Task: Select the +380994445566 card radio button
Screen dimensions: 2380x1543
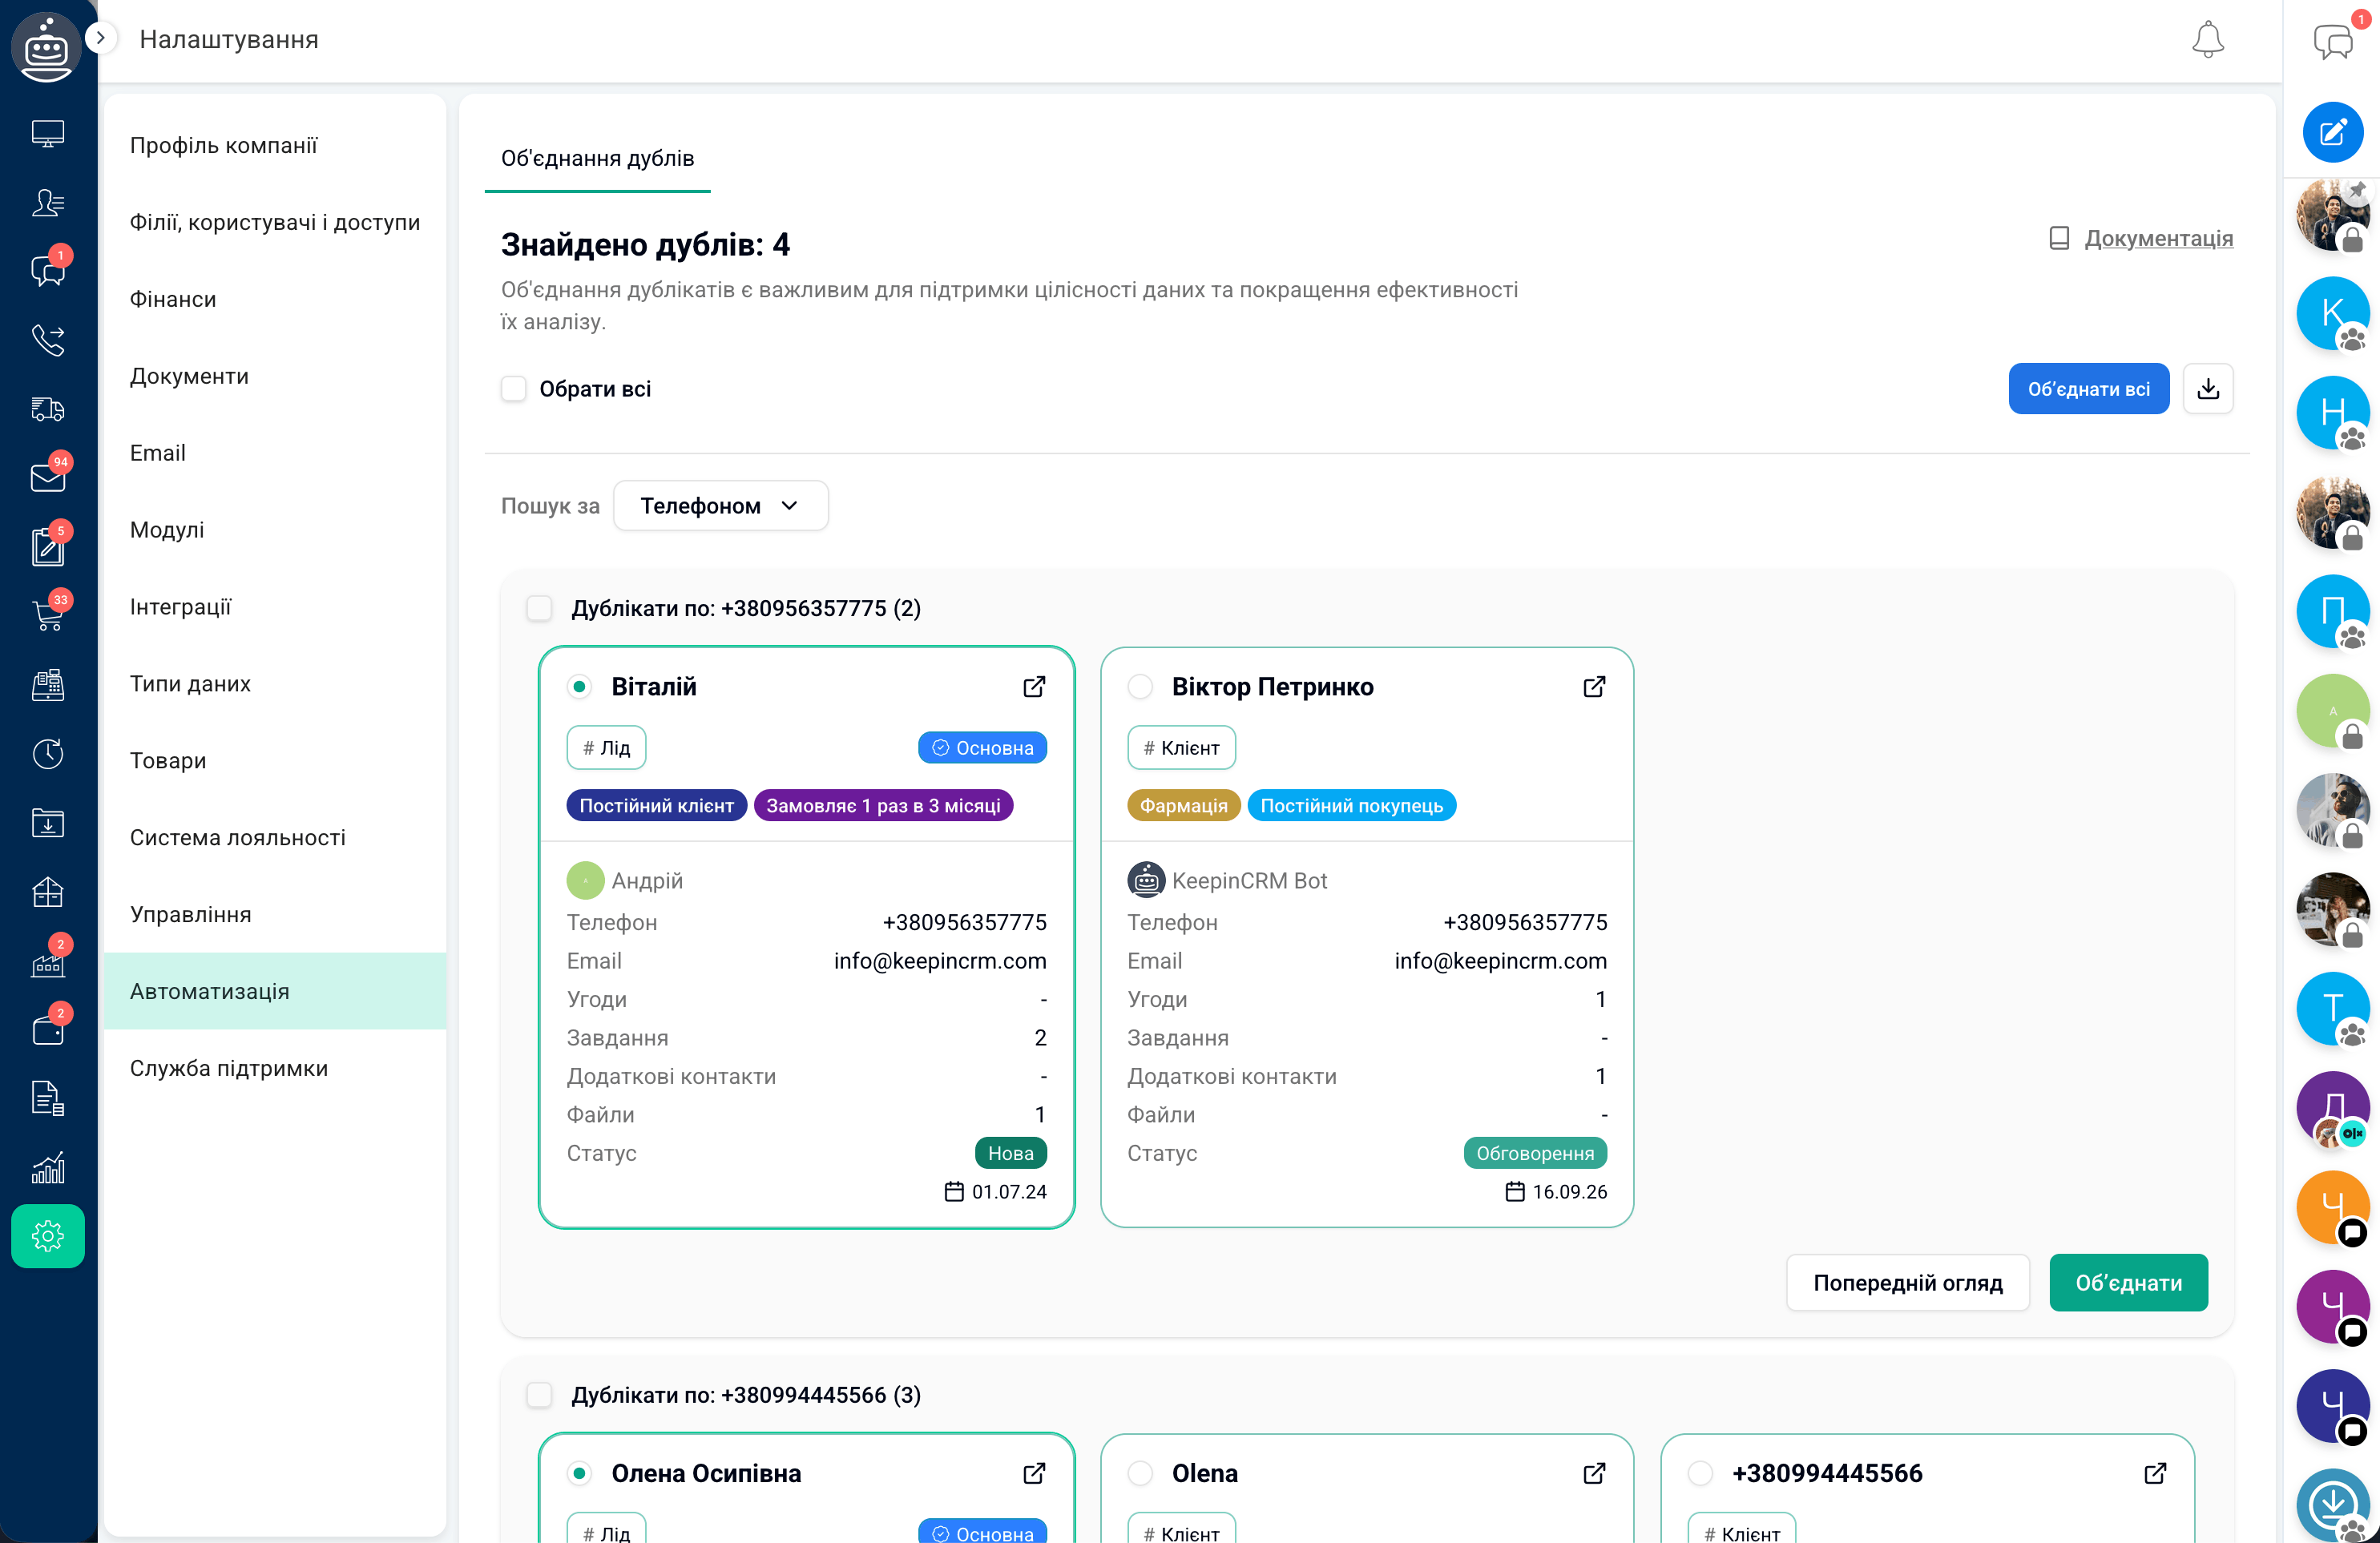Action: (x=1700, y=1473)
